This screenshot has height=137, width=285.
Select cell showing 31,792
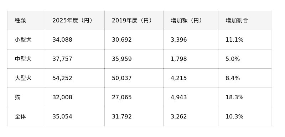point(134,116)
